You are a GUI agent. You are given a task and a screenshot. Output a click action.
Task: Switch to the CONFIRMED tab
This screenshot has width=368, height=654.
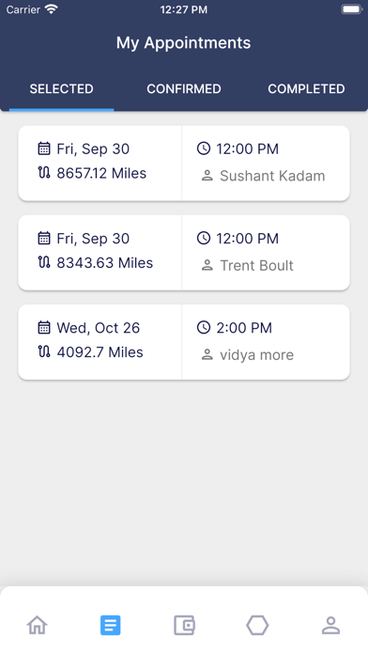[184, 89]
